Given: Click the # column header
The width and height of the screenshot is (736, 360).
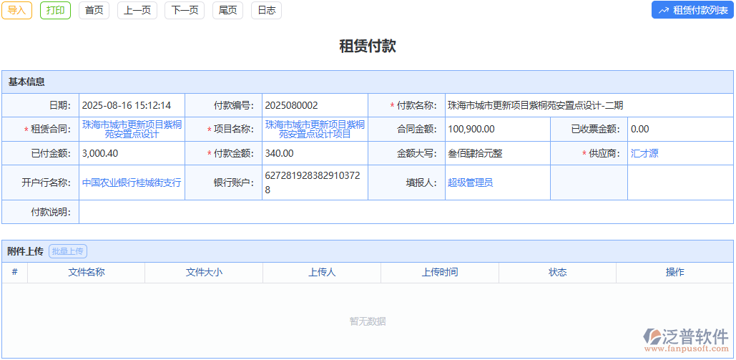Looking at the screenshot, I should tap(14, 272).
